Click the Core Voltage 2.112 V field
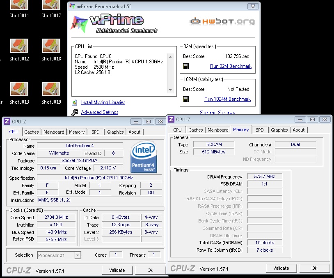 (108, 168)
